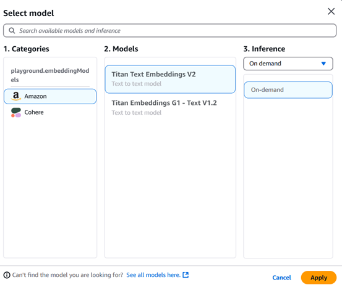This screenshot has height=285, width=342.
Task: Click the playground.embeddingModels group header
Action: [x=50, y=75]
